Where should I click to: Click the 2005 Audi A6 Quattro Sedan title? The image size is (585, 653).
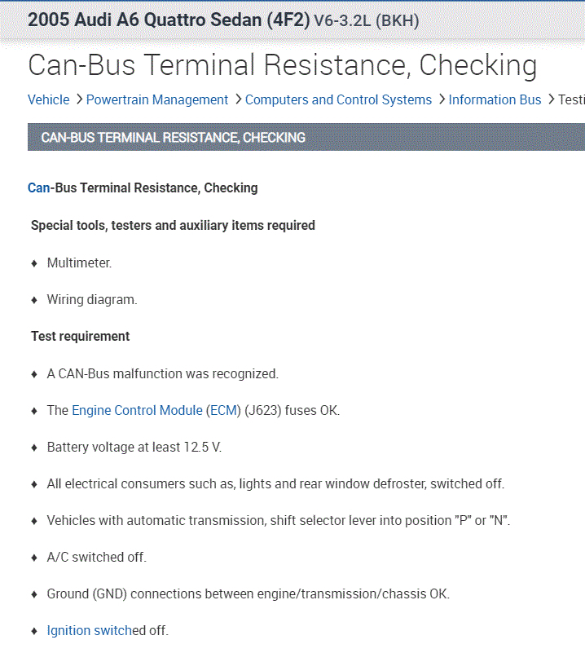point(169,20)
